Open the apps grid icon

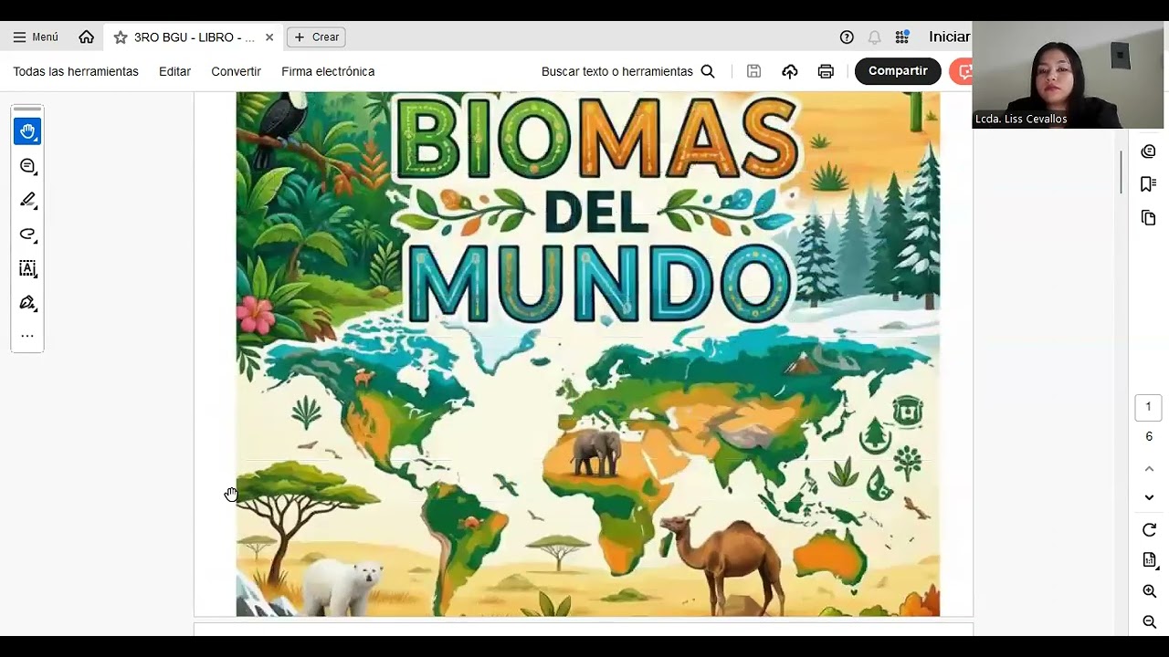click(902, 37)
